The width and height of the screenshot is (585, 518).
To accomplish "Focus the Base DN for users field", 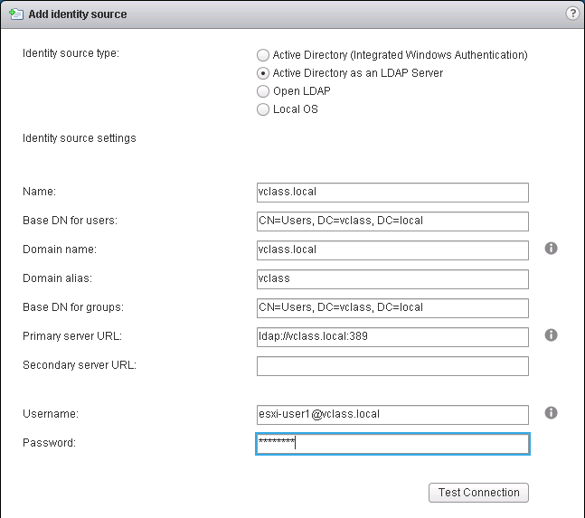I will [392, 221].
